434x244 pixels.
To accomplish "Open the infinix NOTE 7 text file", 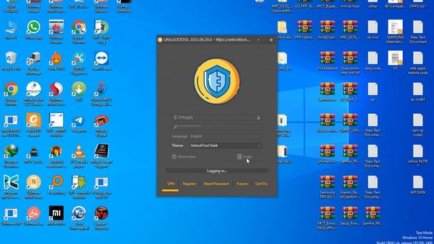I will coord(418,156).
